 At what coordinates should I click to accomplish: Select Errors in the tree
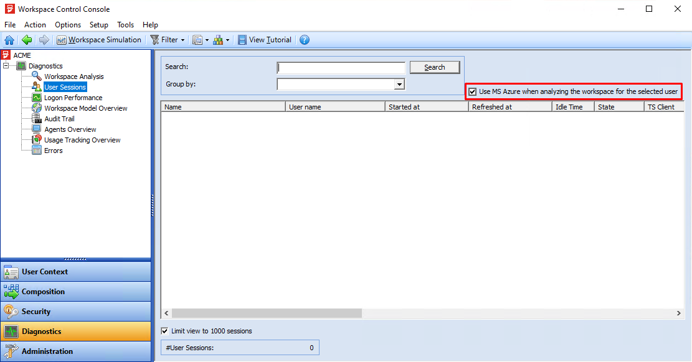[54, 151]
